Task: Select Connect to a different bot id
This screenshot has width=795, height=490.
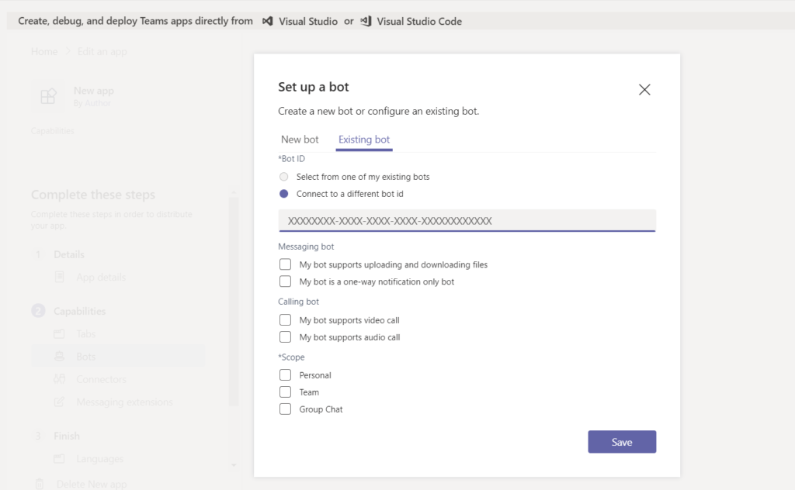Action: coord(284,194)
